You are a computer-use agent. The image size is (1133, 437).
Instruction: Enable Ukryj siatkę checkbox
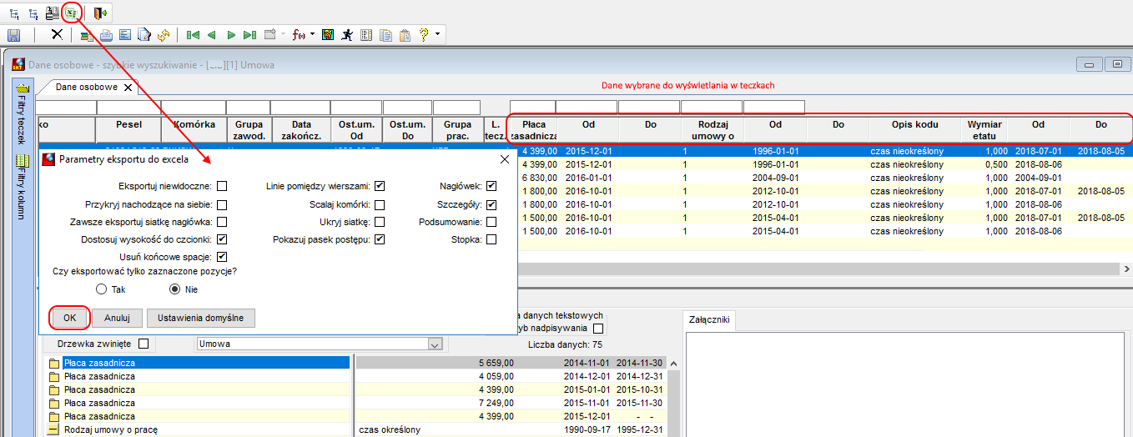pos(380,222)
